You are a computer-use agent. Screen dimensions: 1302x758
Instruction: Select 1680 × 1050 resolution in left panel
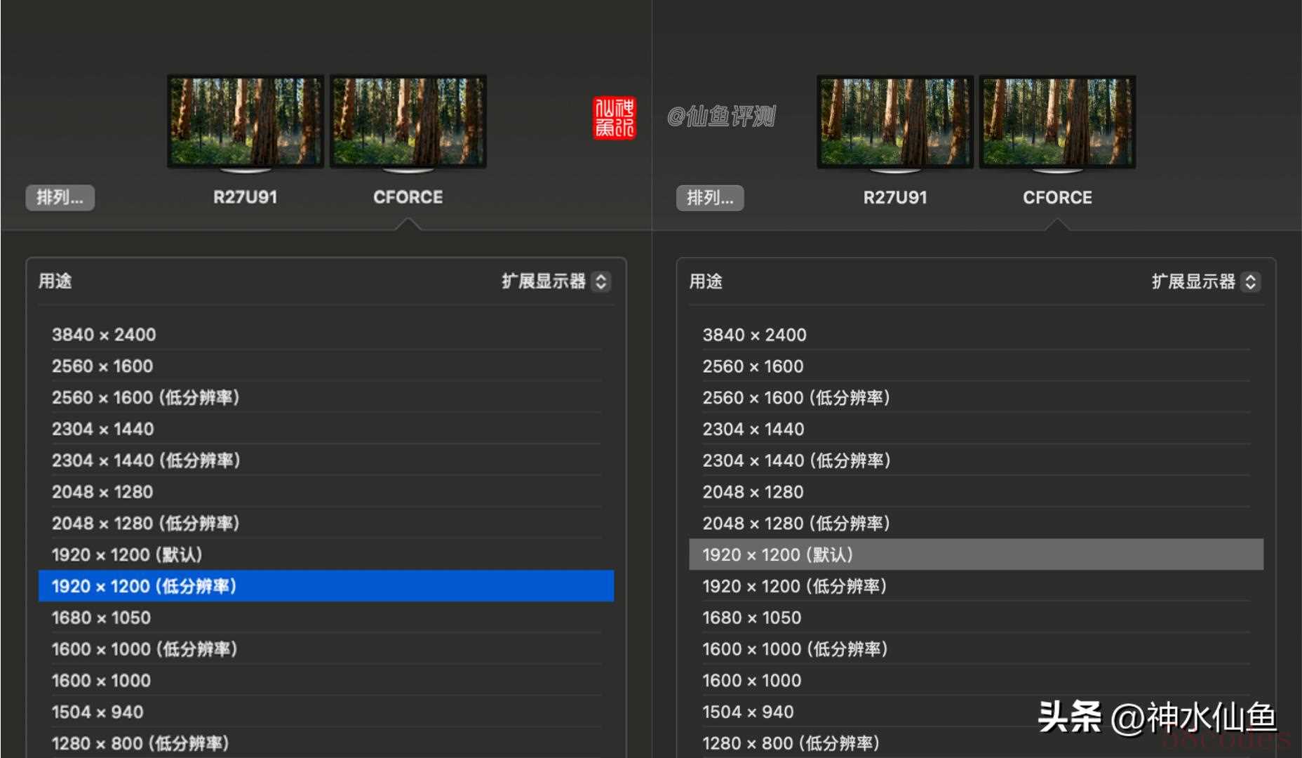point(101,618)
